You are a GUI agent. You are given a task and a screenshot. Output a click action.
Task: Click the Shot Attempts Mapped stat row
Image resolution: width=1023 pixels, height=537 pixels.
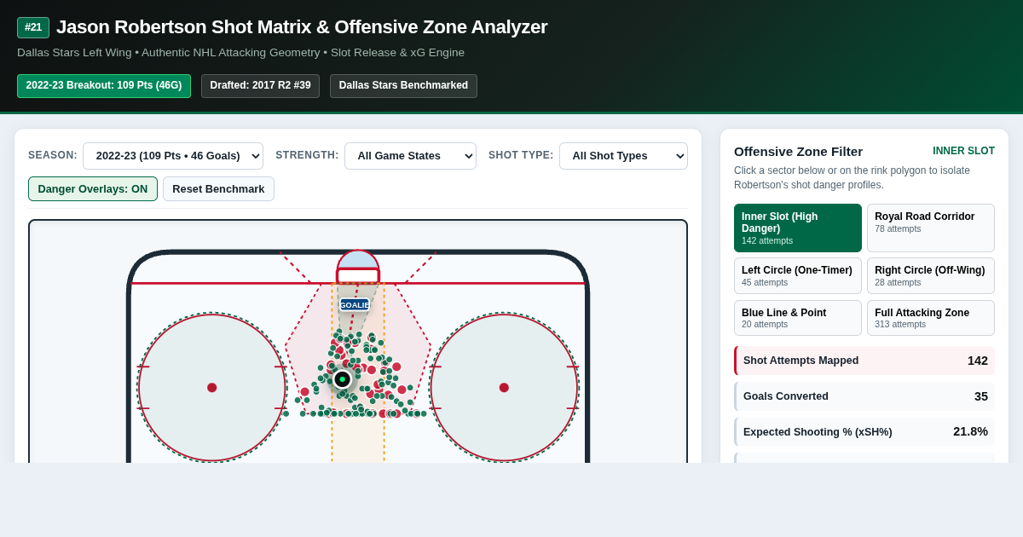tap(864, 361)
